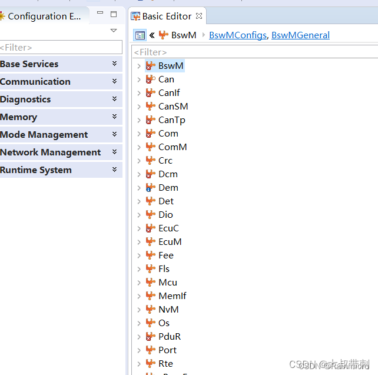This screenshot has height=375, width=378.
Task: Click the breadcrumb BswM module icon
Action: pos(164,35)
